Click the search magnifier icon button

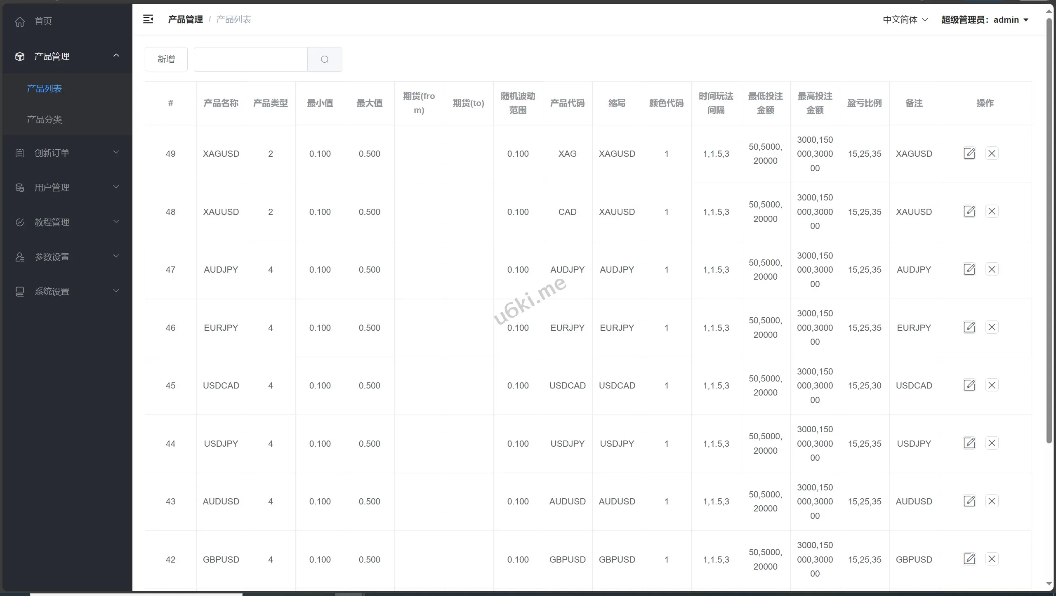click(325, 59)
